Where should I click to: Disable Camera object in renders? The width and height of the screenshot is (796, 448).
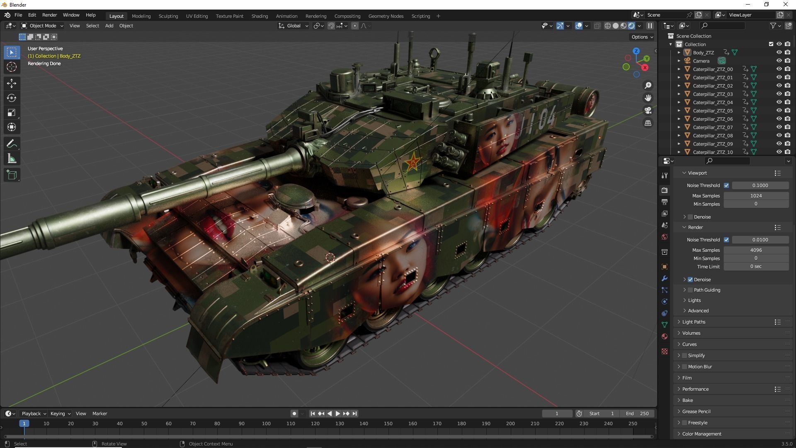(787, 61)
